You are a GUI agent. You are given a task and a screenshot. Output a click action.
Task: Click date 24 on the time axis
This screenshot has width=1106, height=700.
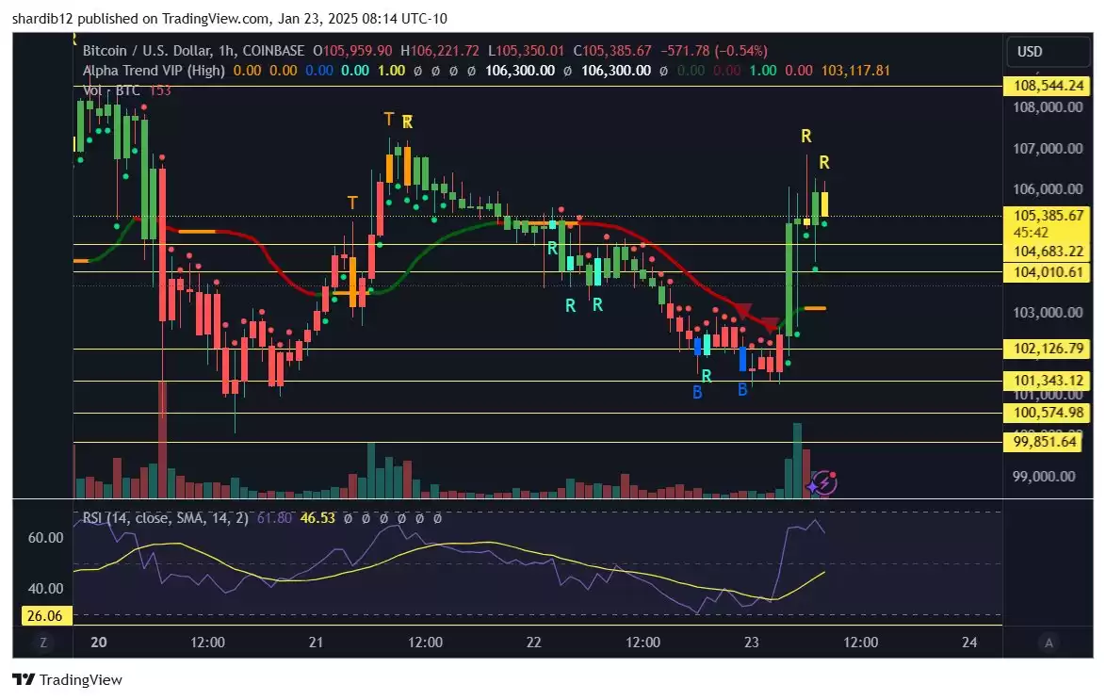pyautogui.click(x=969, y=643)
